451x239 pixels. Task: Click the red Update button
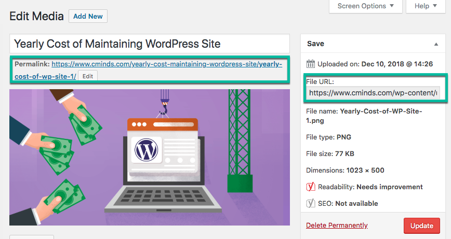coord(422,226)
